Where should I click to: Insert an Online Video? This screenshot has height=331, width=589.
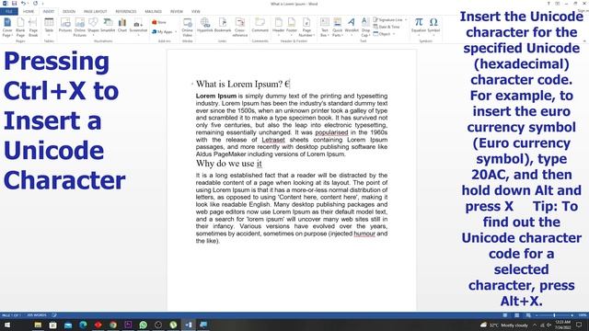[187, 28]
